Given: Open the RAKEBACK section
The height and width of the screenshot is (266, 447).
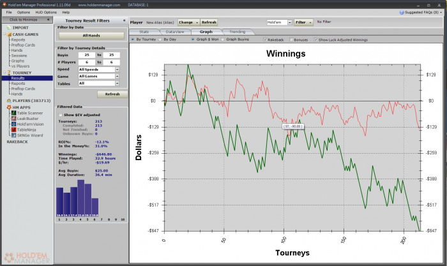Looking at the screenshot, I should [x=17, y=142].
